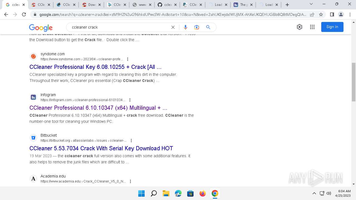Click the Infogram site favicon
This screenshot has width=356, height=200.
click(33, 97)
